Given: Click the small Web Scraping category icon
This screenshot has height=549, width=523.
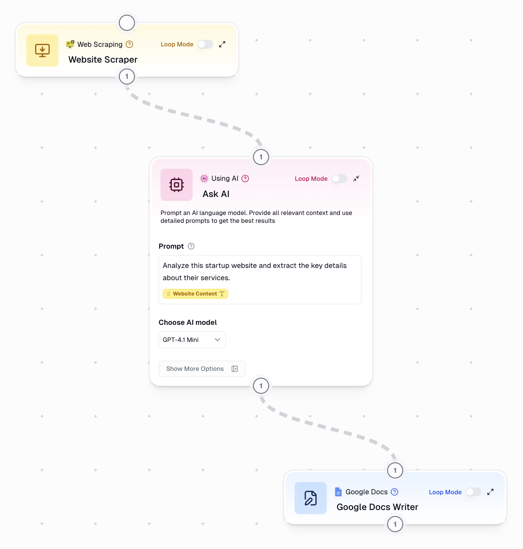Looking at the screenshot, I should click(x=70, y=44).
